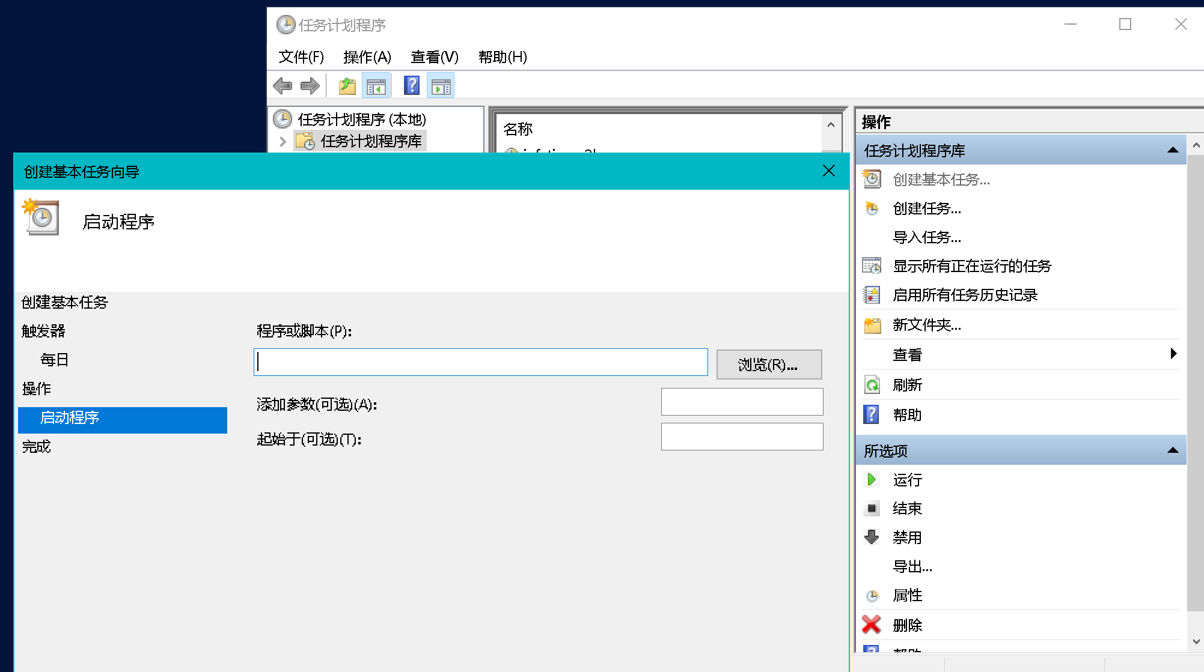Expand the 任务计划程序库 tree node
The width and height of the screenshot is (1204, 672).
pyautogui.click(x=283, y=141)
